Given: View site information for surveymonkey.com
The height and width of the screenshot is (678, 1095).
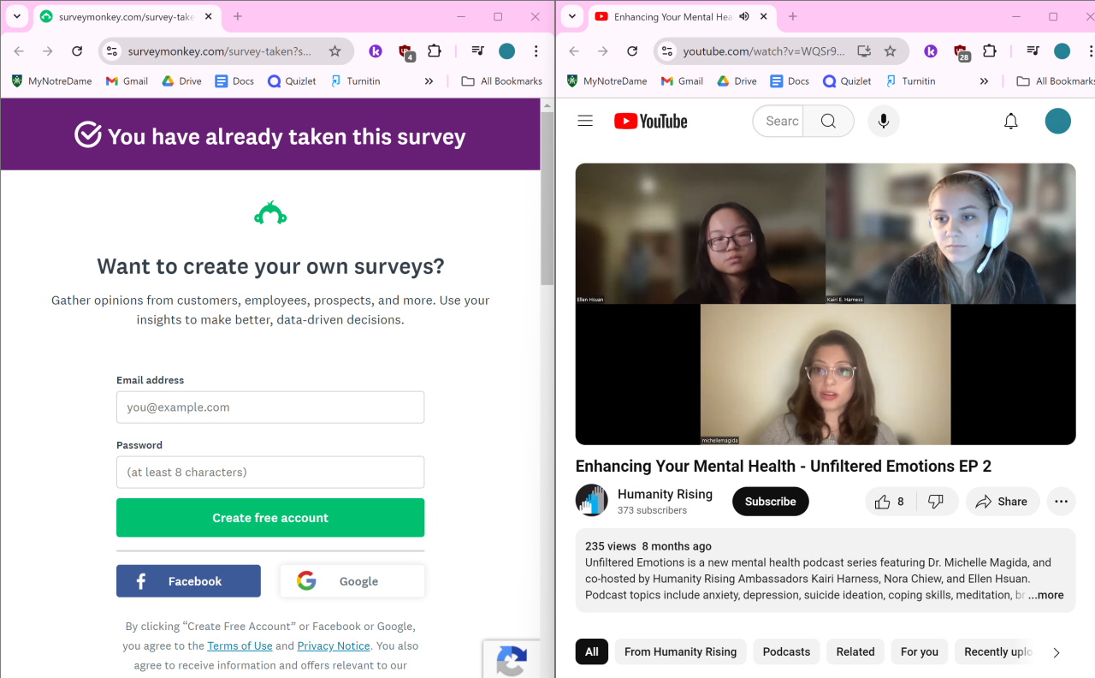Looking at the screenshot, I should (x=111, y=51).
